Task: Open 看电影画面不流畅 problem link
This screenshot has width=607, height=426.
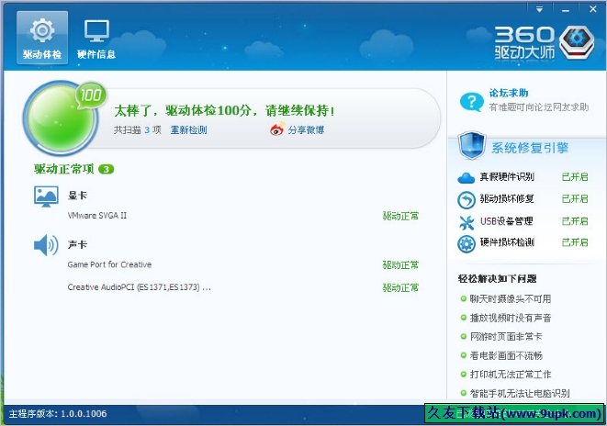Action: click(506, 355)
